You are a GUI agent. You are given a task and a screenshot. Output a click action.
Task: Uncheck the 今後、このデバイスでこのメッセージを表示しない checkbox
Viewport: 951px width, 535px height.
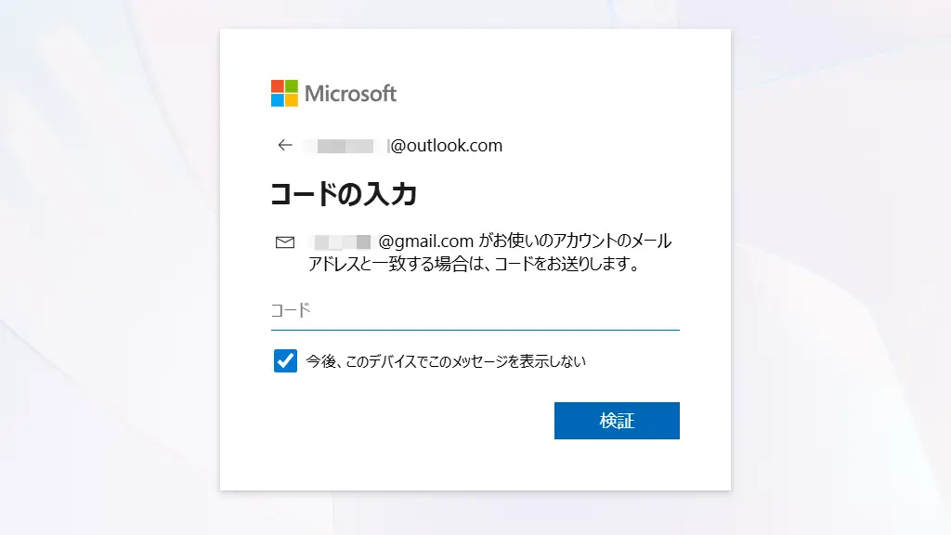pos(285,361)
